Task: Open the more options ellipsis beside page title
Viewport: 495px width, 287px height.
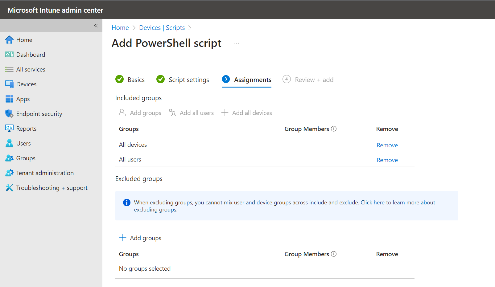Action: click(236, 43)
